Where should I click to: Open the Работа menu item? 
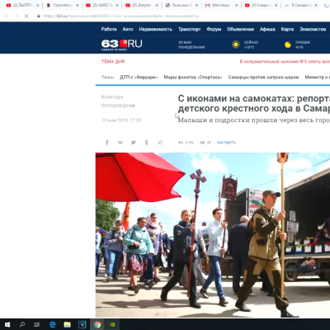[109, 29]
